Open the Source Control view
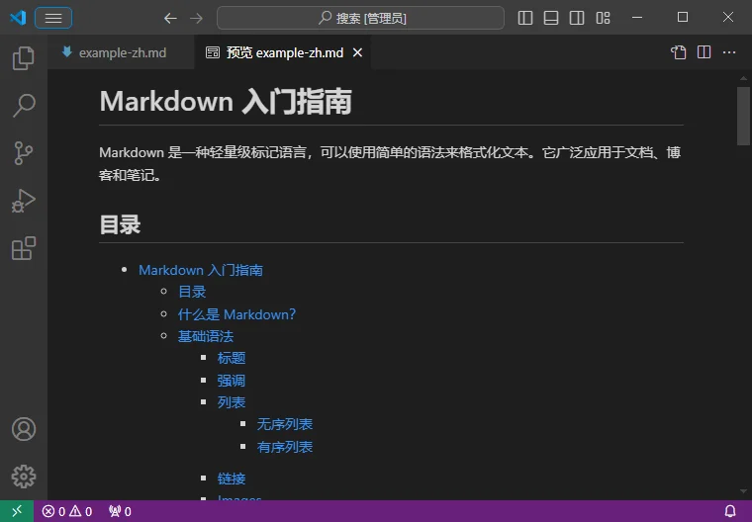 click(x=23, y=153)
